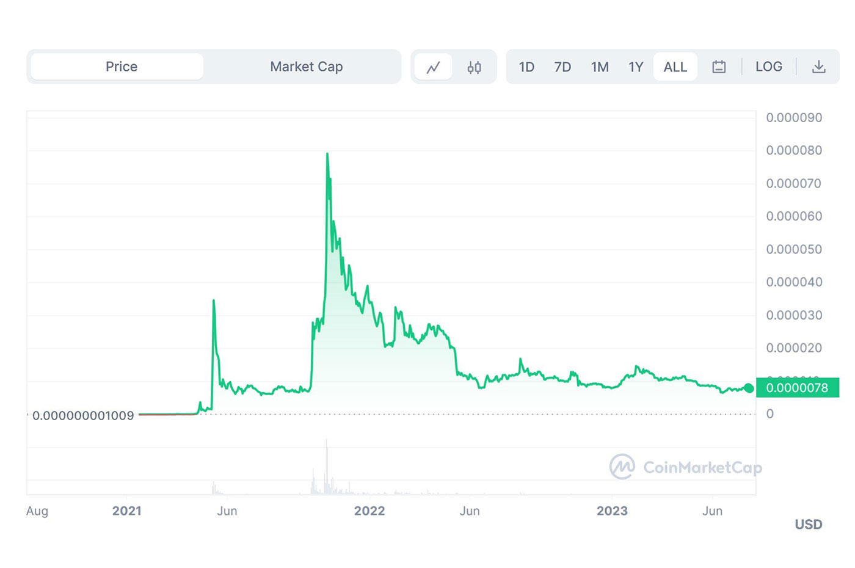This screenshot has height=568, width=855.
Task: Download the chart data
Action: click(x=818, y=67)
